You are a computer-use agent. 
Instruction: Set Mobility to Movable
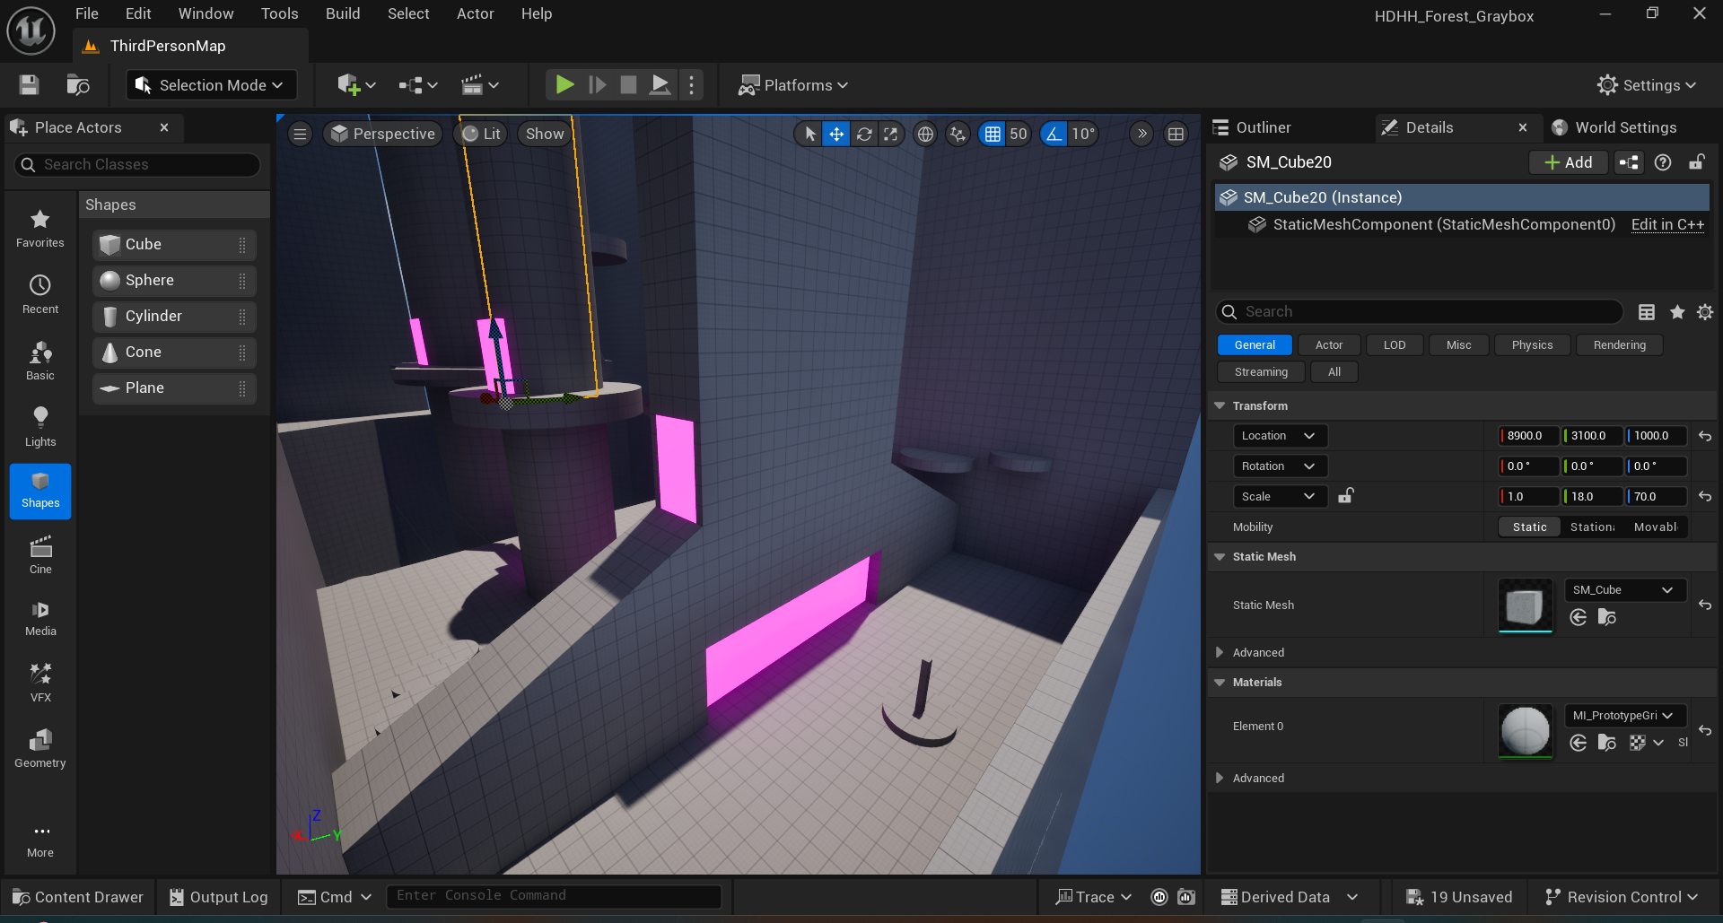[1655, 527]
